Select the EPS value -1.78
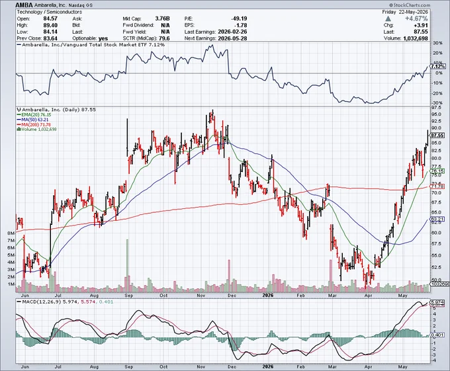450x371 pixels. tap(240, 25)
